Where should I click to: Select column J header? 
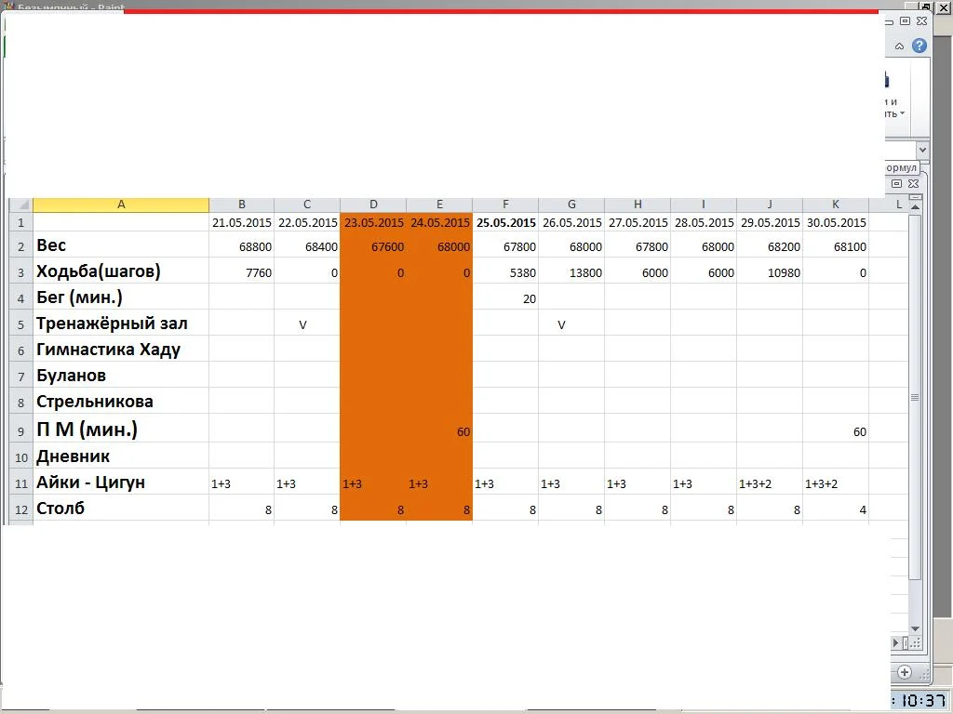click(770, 205)
